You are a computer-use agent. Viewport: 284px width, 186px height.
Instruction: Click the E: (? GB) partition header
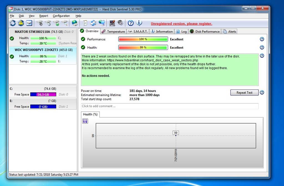43,101
